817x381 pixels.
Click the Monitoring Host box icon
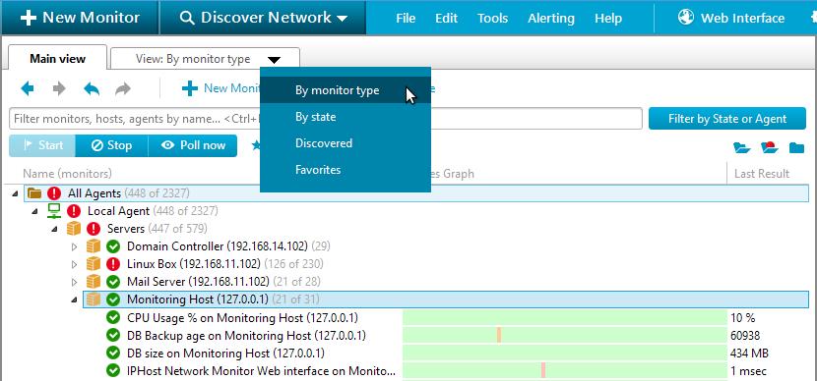tap(94, 299)
